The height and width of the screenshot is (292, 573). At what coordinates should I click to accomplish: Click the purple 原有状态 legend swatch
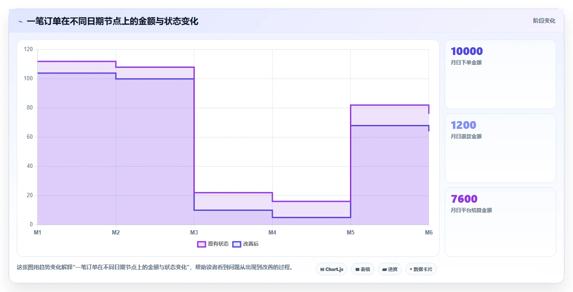pos(202,244)
